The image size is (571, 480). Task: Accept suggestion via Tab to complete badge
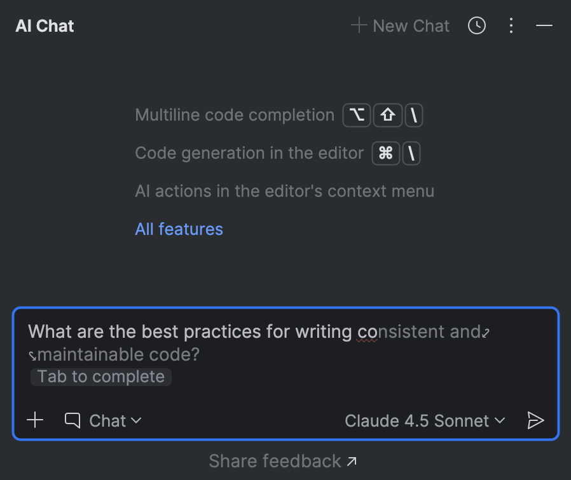100,377
